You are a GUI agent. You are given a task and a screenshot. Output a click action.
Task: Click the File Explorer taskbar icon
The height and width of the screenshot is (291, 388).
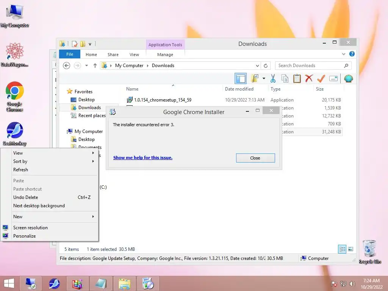[x=125, y=283]
